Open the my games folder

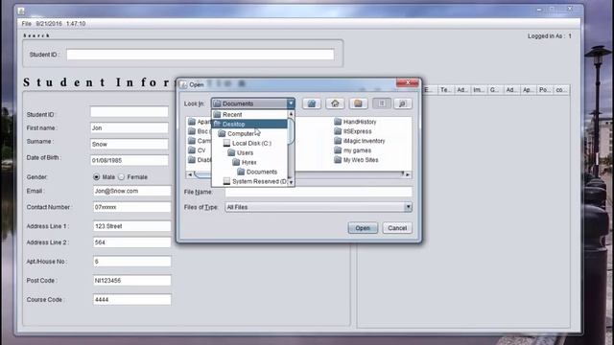click(352, 150)
